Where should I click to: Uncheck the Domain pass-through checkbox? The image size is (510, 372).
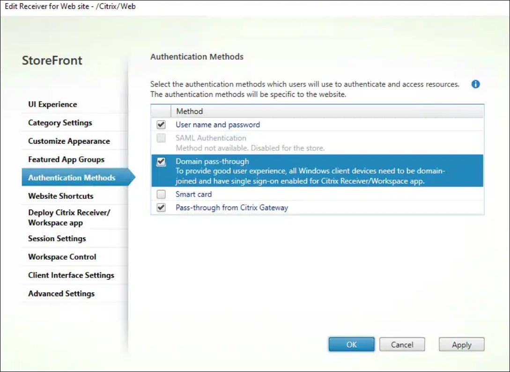pyautogui.click(x=161, y=161)
